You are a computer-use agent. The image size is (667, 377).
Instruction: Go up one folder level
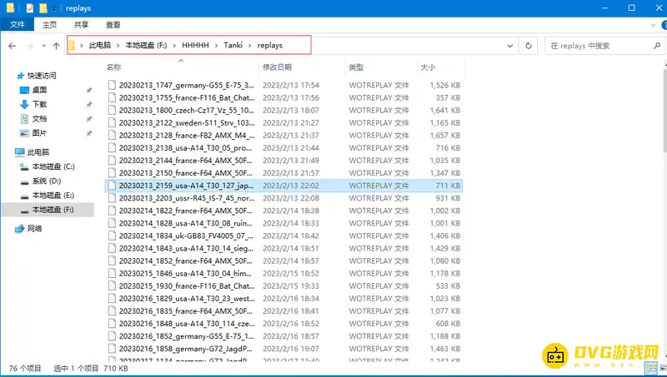click(x=56, y=46)
